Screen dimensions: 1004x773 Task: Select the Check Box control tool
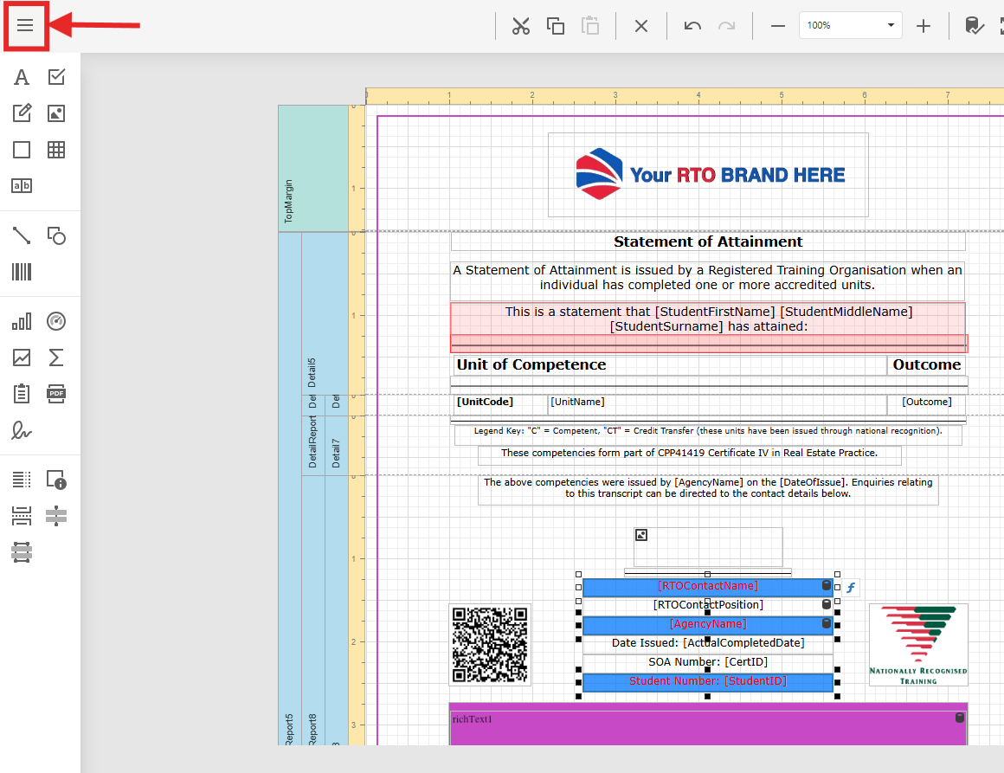coord(56,77)
